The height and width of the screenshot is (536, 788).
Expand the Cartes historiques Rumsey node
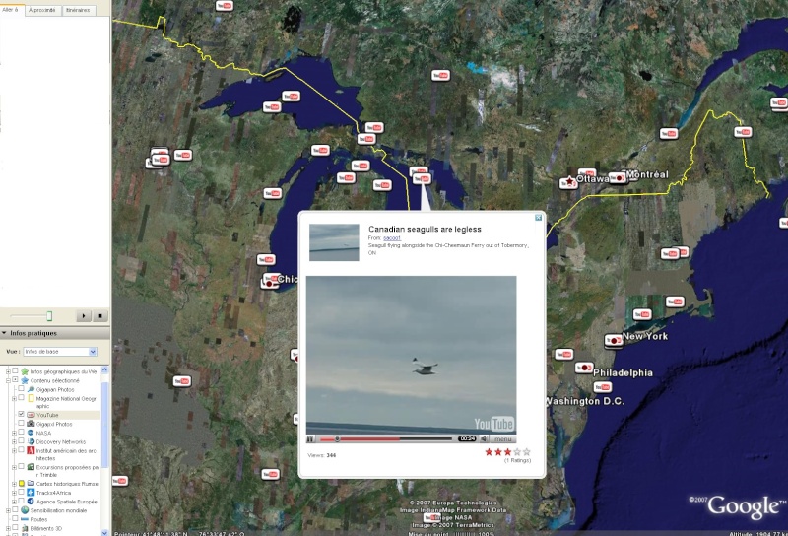click(14, 484)
